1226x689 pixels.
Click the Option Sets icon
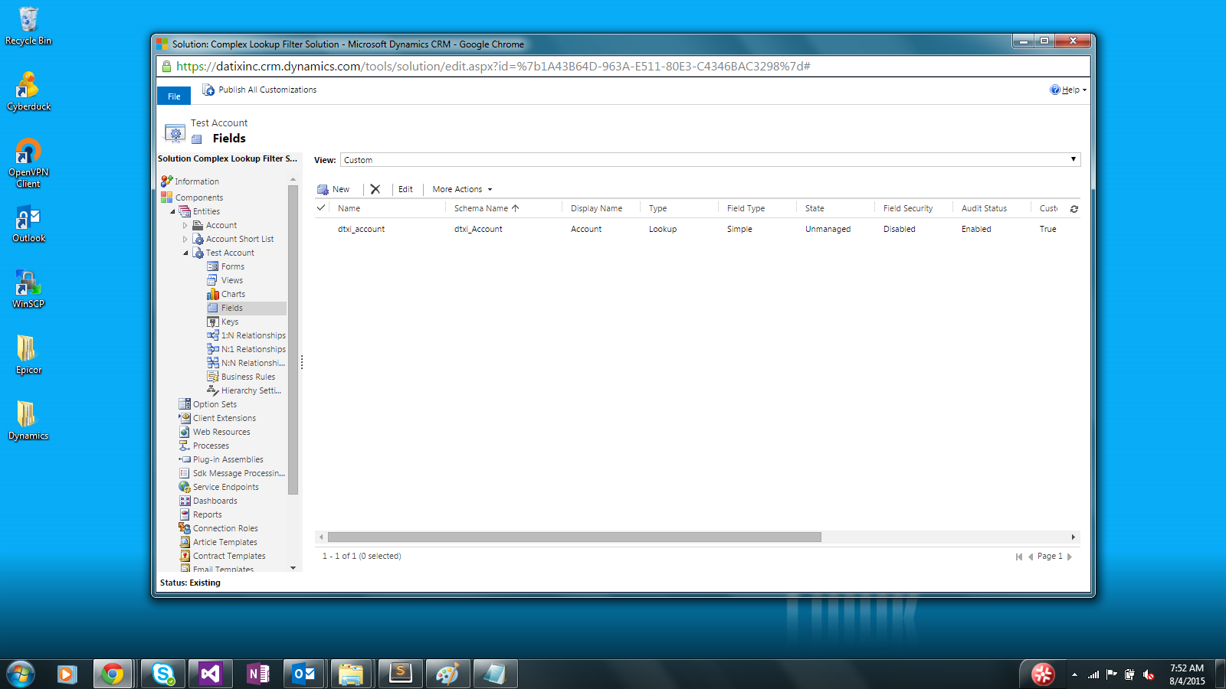185,404
